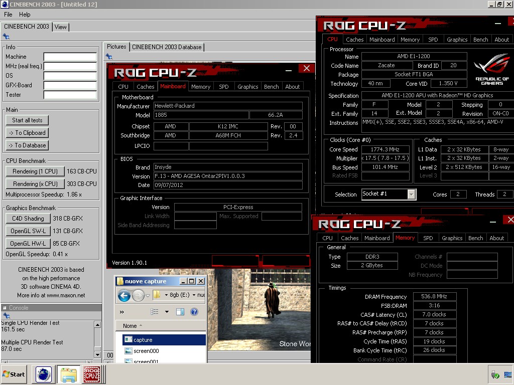This screenshot has width=514, height=385.
Task: Click the pin icon below CINEBENCH 2003 tab
Action: pyautogui.click(x=6, y=36)
